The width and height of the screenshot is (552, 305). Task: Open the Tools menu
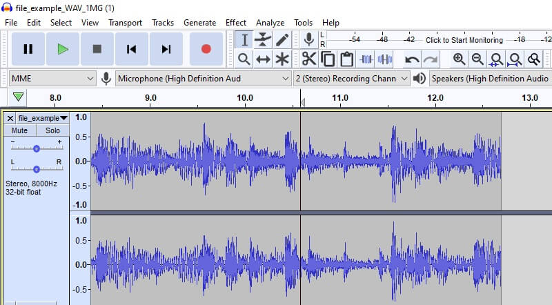coord(303,23)
